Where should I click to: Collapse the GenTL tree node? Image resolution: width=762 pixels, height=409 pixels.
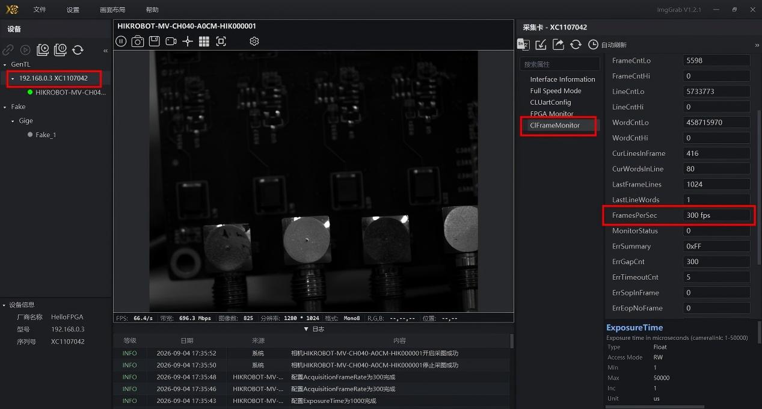click(x=5, y=64)
